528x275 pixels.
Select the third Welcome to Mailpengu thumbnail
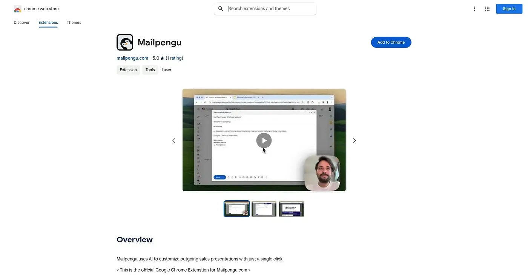291,209
